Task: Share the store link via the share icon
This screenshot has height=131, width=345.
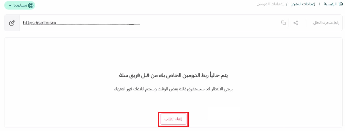Action: pyautogui.click(x=296, y=23)
